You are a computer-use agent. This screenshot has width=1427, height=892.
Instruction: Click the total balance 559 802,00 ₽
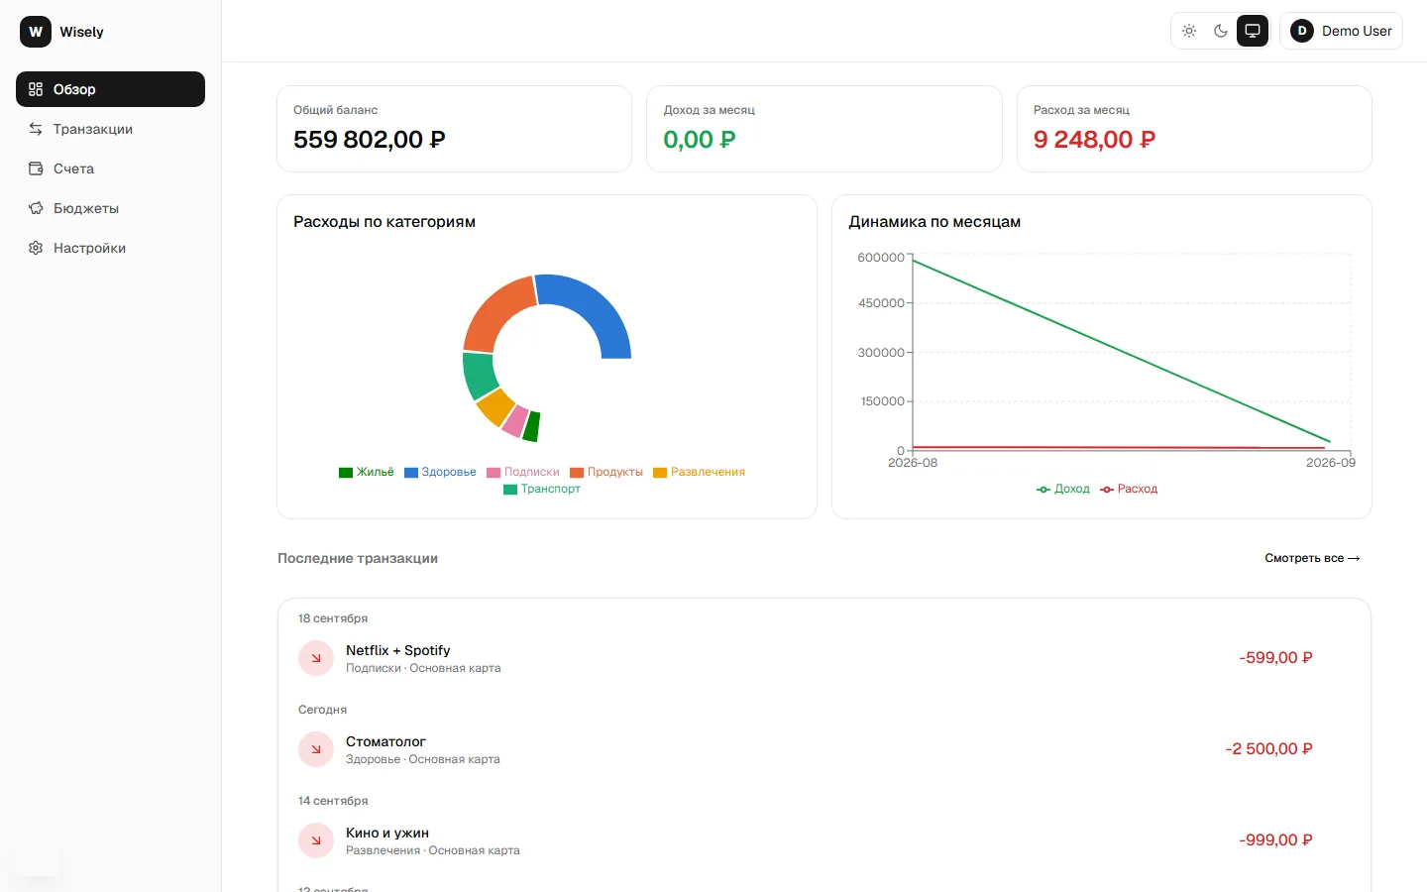click(x=370, y=140)
